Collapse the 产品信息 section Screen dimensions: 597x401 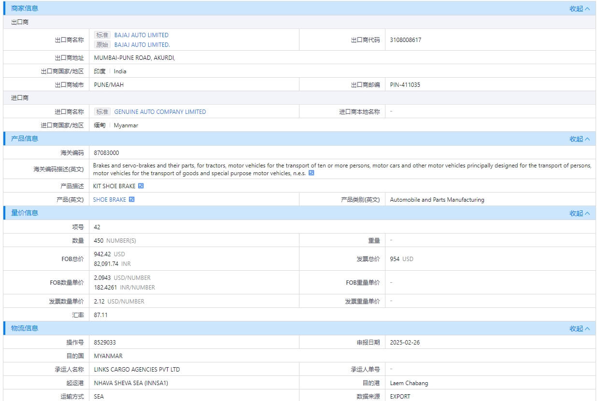point(580,139)
